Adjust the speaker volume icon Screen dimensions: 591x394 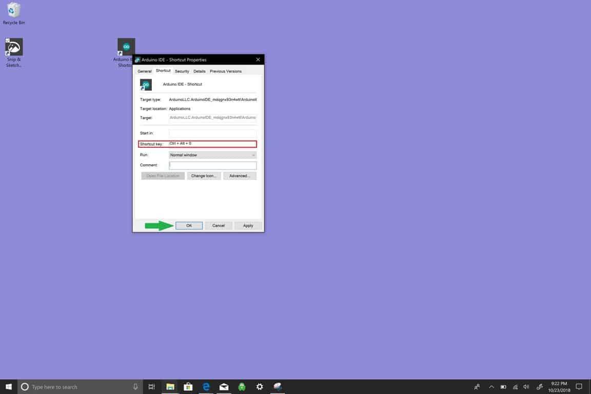[526, 386]
